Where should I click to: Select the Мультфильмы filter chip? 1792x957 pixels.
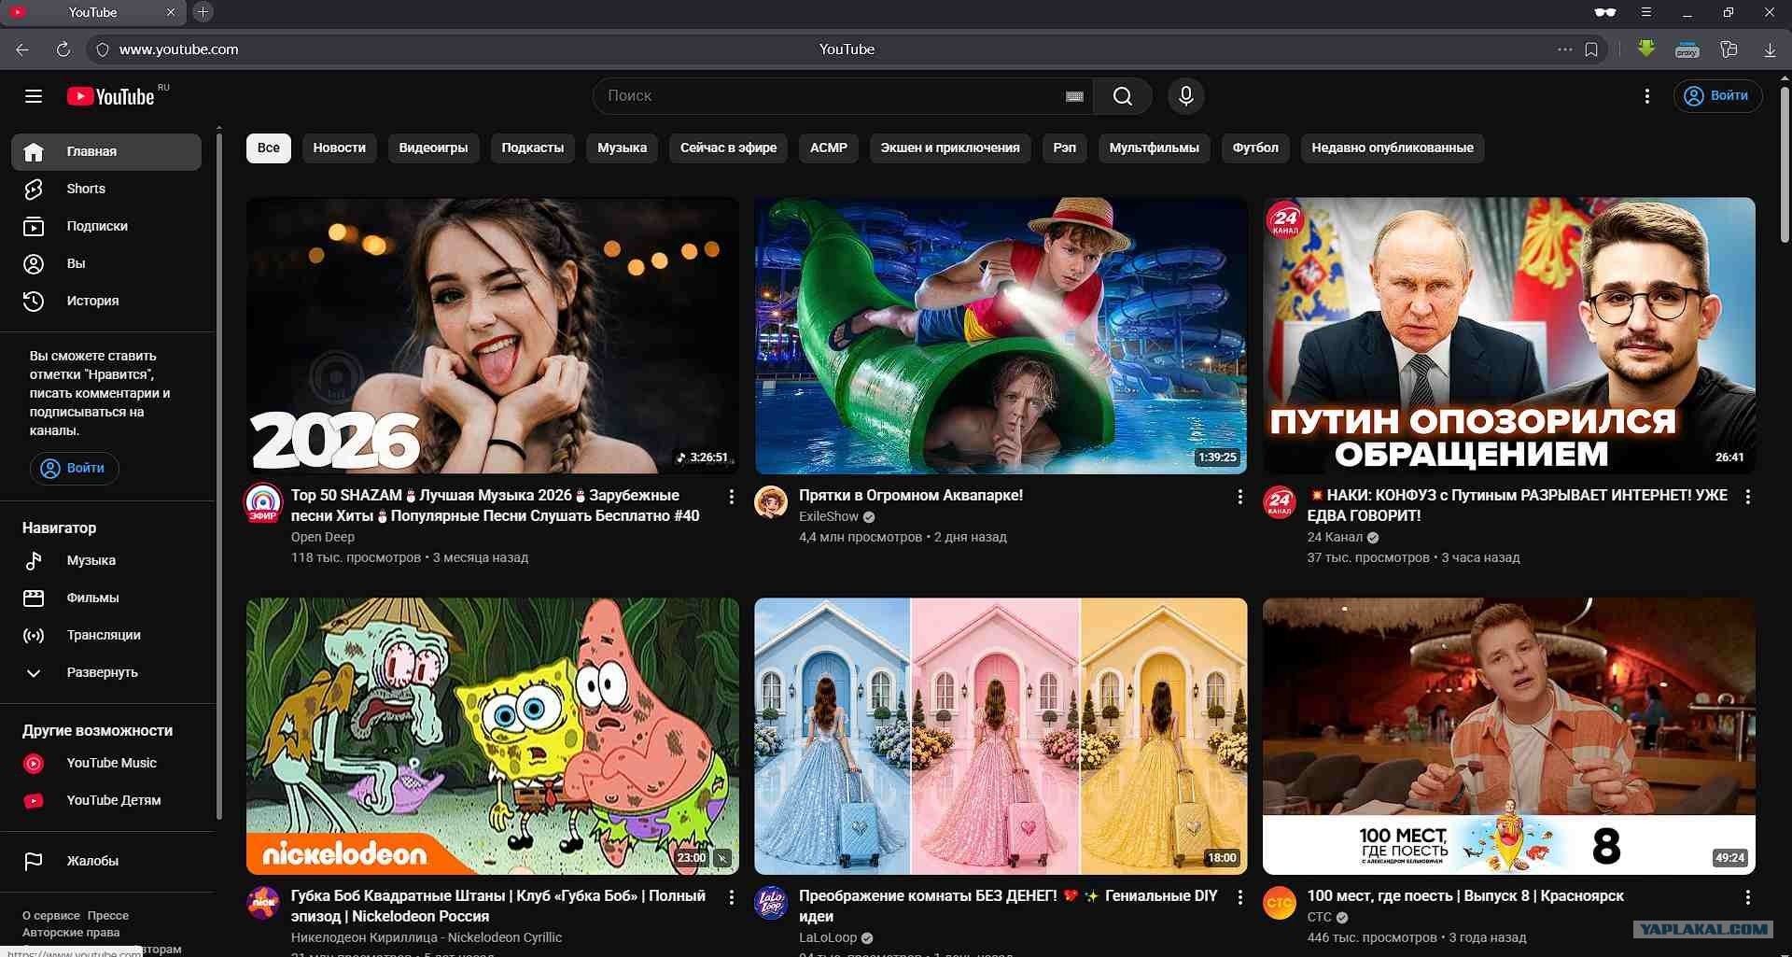1155,148
